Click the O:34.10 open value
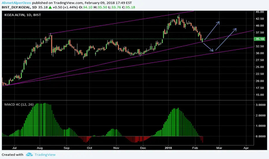 coord(86,8)
